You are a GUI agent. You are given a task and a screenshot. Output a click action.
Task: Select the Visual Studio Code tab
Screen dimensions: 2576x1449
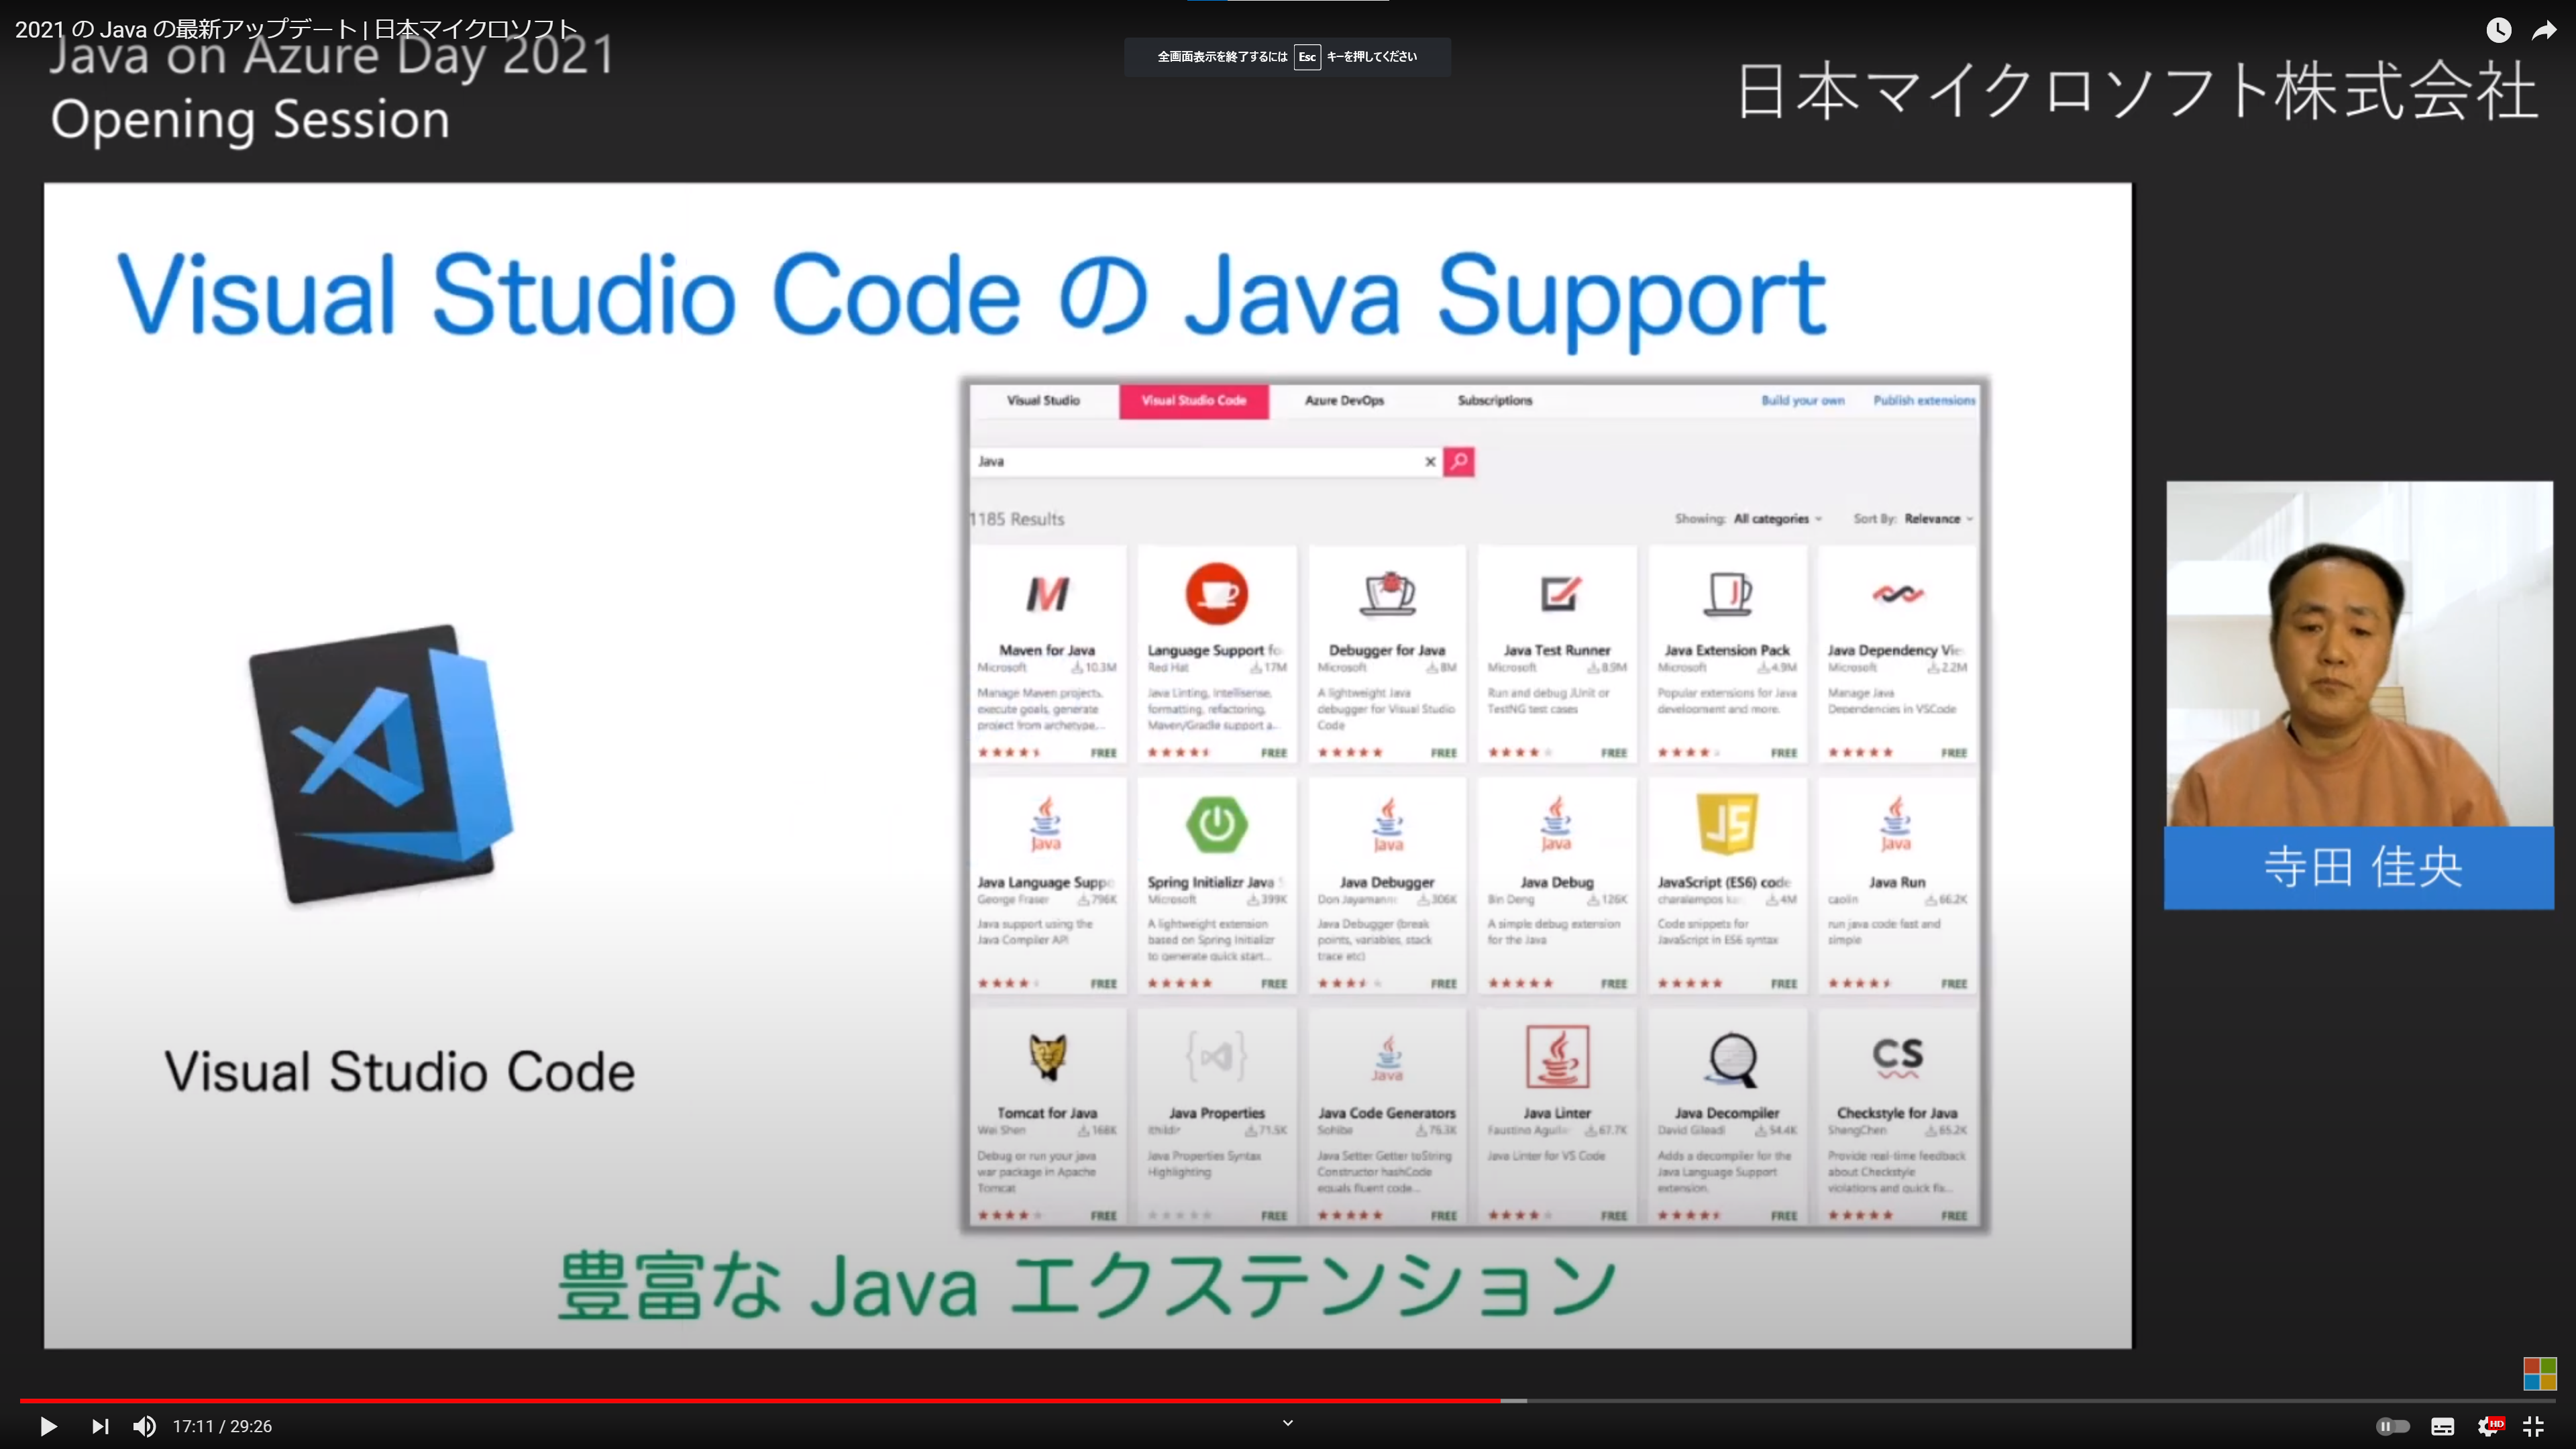pos(1193,400)
